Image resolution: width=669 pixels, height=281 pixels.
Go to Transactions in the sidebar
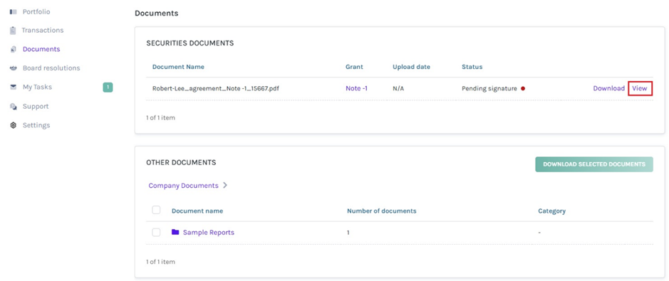(x=43, y=31)
